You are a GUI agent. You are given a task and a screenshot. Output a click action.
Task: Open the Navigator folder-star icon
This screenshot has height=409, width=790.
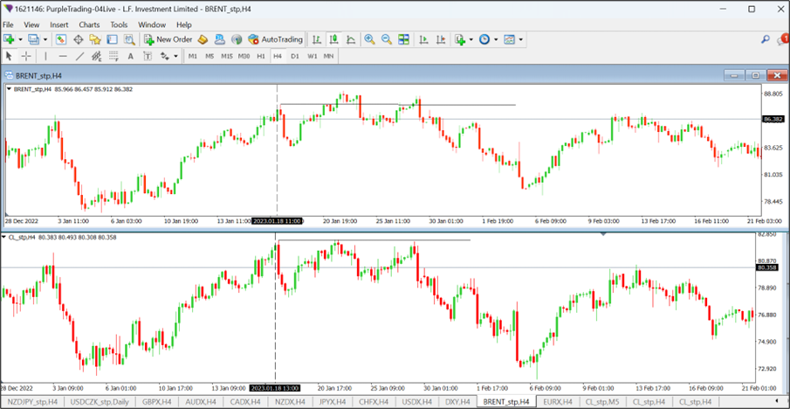tap(95, 38)
